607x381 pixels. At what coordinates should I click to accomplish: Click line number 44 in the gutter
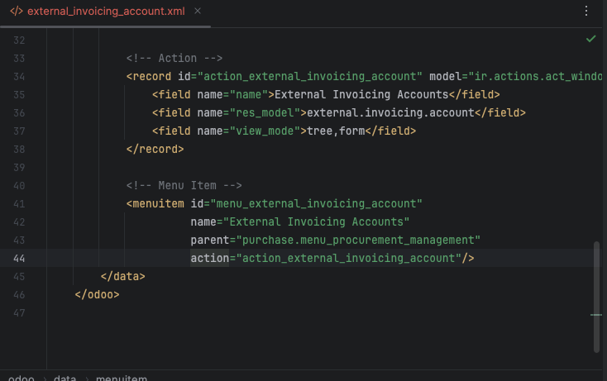[19, 259]
